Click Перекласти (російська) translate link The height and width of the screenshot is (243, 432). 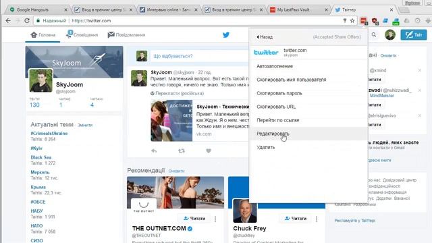(180, 93)
